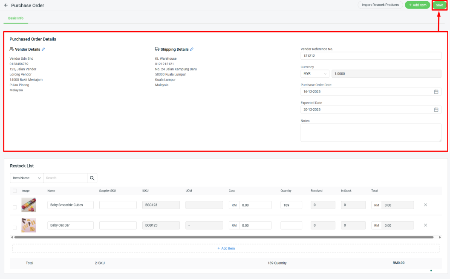
Task: Tick the Baby Oat Bar checkbox
Action: coord(15,227)
